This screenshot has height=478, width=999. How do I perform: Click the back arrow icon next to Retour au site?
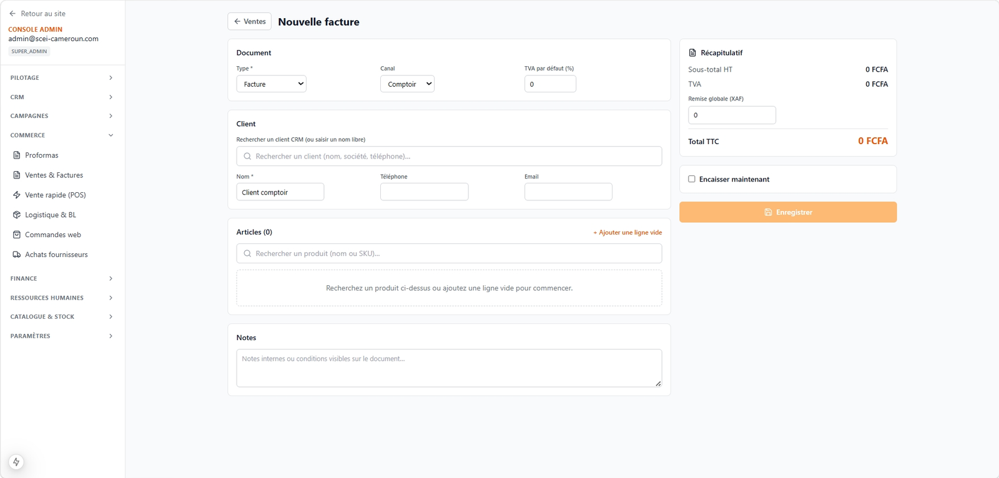click(x=12, y=13)
